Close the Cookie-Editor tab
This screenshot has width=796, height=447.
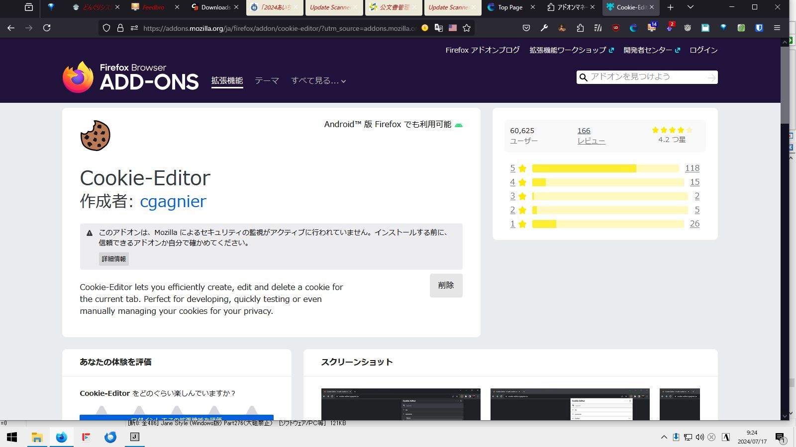(x=652, y=7)
